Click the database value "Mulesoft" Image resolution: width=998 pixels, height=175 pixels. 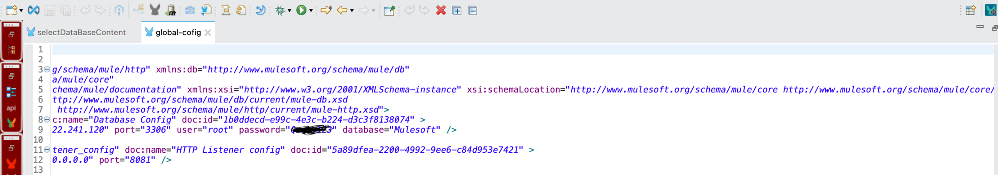click(415, 130)
